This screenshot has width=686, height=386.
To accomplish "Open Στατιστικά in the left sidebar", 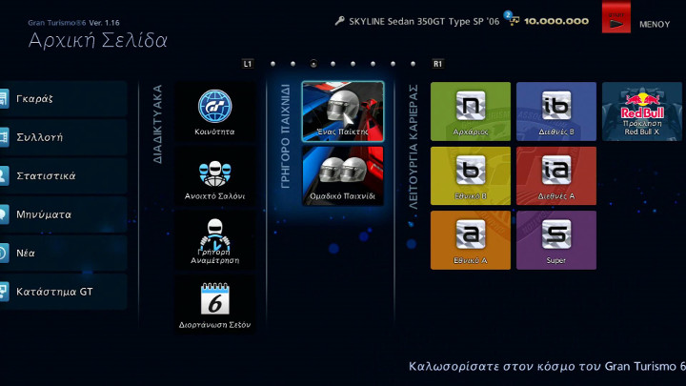I will (x=63, y=175).
